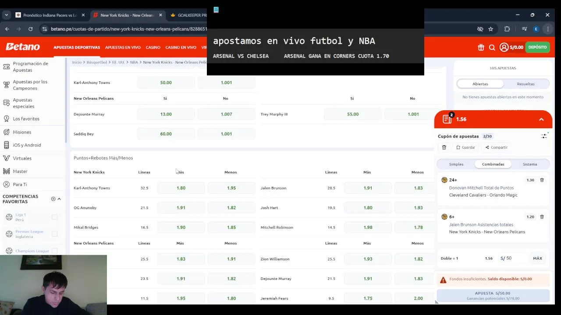Select Dejounte Murray Sí 13.00 odds
This screenshot has width=561, height=315.
166,114
